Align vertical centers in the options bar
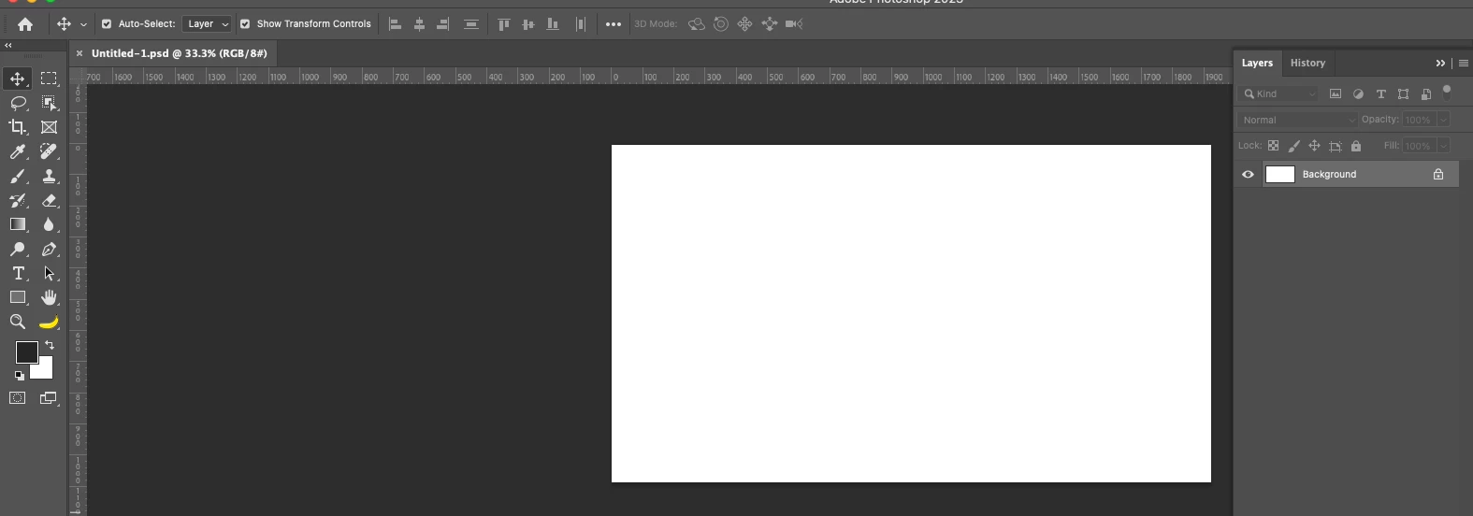The width and height of the screenshot is (1473, 516). pos(528,24)
